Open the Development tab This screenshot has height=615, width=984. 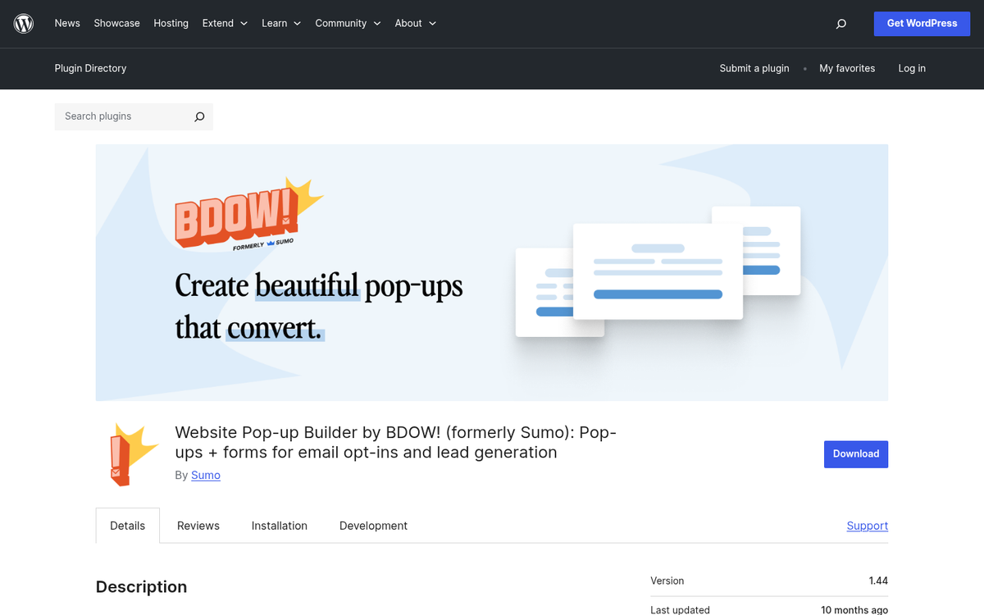tap(373, 526)
